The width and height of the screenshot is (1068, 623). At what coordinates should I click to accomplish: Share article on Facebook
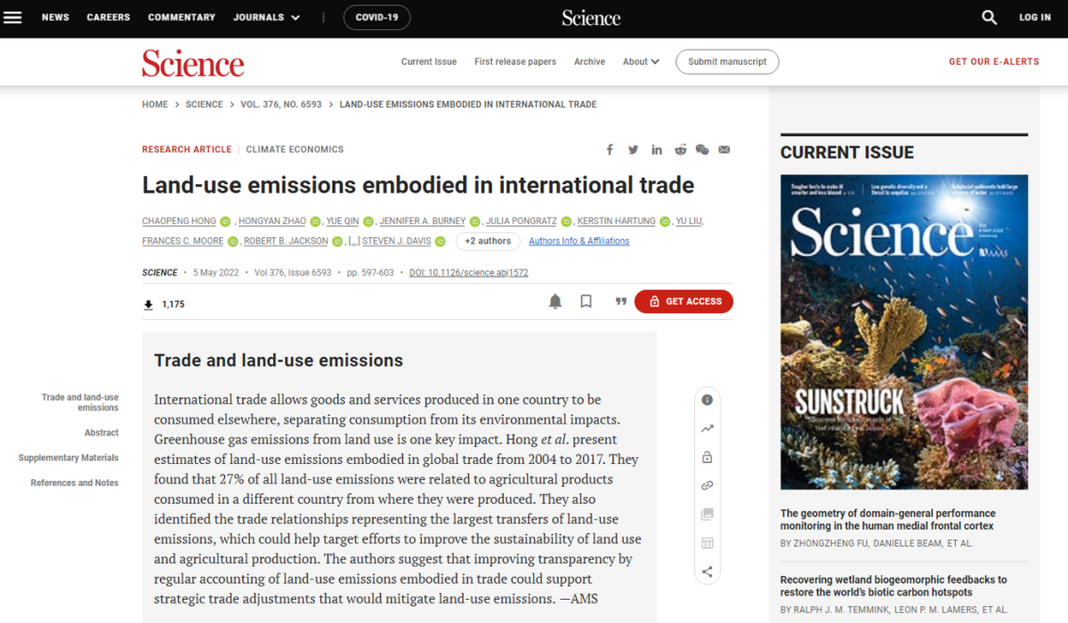tap(610, 149)
